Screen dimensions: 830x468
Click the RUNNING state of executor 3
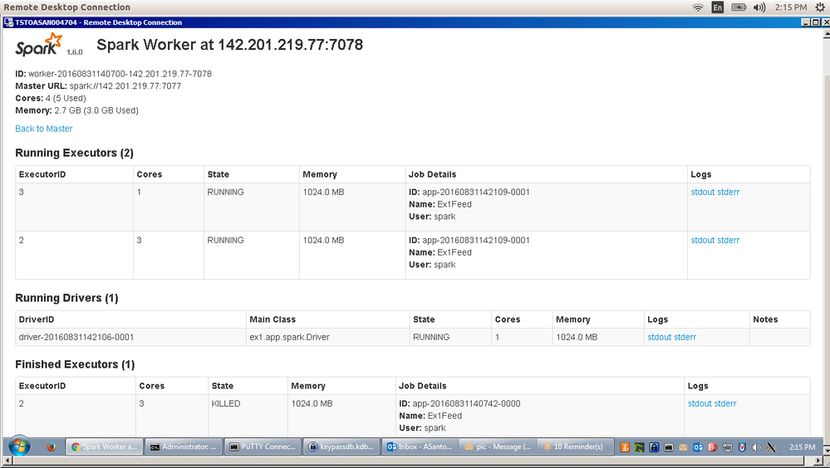[x=225, y=192]
